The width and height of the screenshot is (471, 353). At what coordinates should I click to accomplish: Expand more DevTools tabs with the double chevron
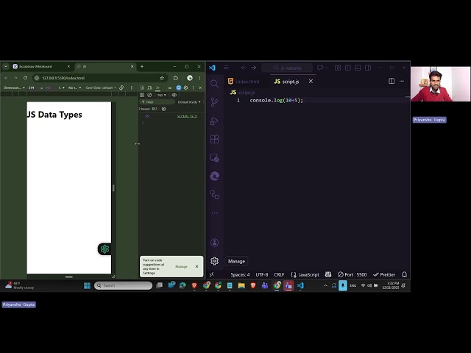[157, 88]
